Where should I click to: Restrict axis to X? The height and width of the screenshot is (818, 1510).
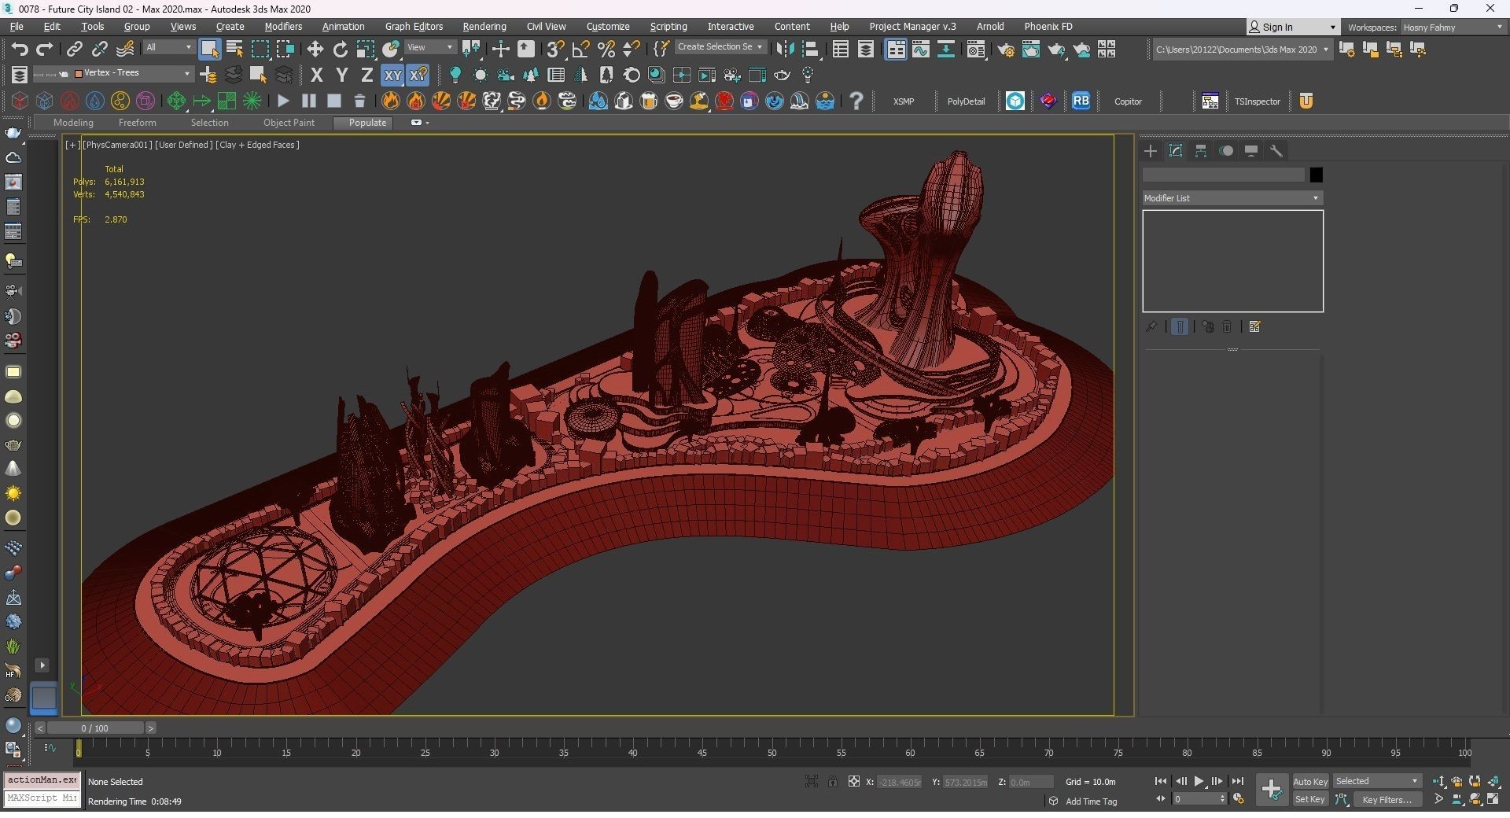click(317, 76)
